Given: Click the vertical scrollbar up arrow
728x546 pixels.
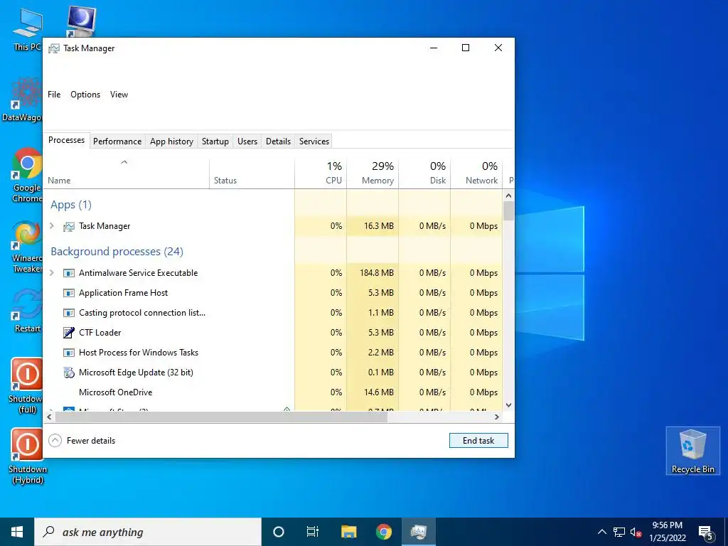Looking at the screenshot, I should [508, 196].
